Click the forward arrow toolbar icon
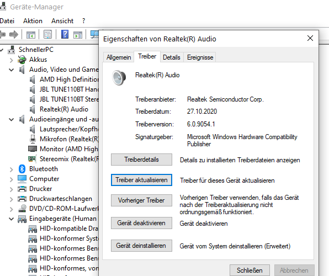This screenshot has height=276, width=329. 14,34
